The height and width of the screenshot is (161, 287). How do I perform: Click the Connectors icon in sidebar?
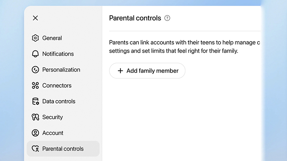coord(35,86)
